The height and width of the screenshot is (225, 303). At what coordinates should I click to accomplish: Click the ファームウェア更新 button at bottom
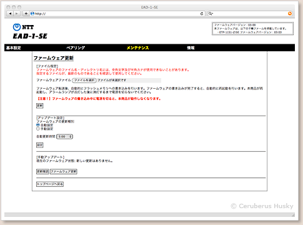pos(64,171)
